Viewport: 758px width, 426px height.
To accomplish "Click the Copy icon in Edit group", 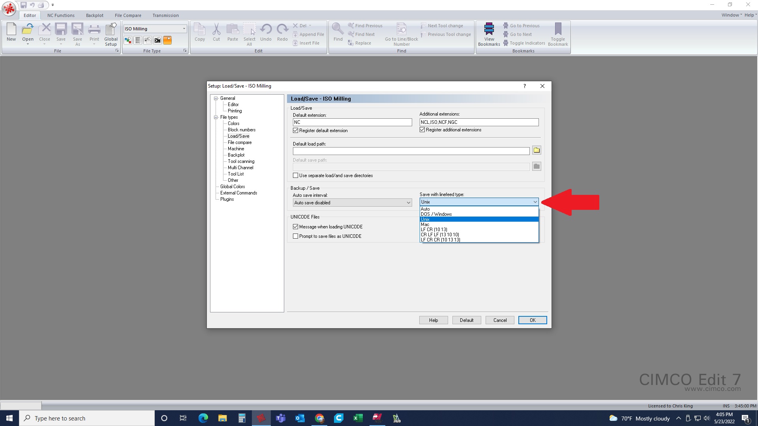I will (x=200, y=32).
